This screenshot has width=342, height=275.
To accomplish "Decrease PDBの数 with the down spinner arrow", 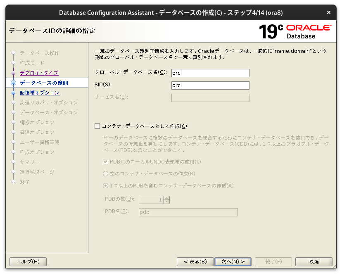I will [x=166, y=202].
